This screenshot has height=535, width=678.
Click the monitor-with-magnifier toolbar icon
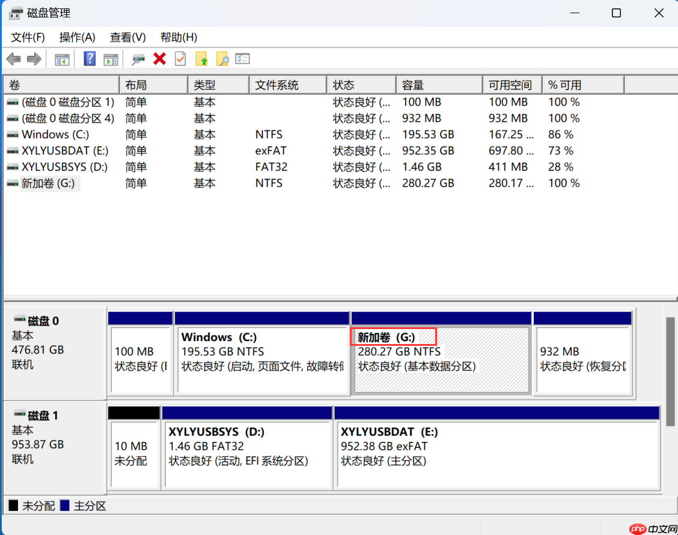[138, 58]
